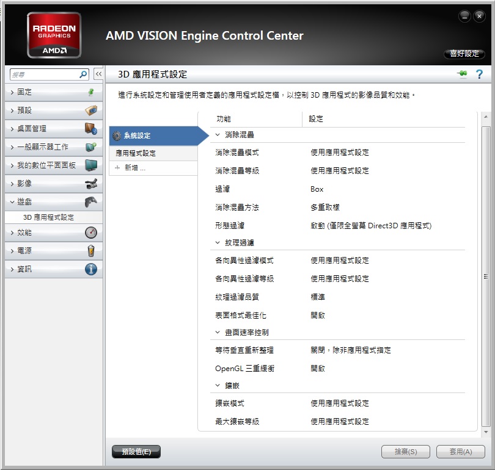Click the blue info icon beside 資訊
Screen dimensions: 495x470
click(x=90, y=269)
